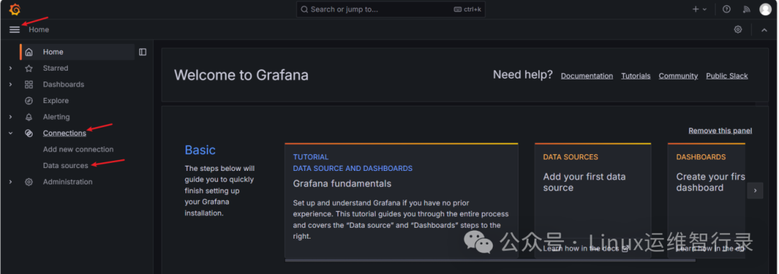
Task: Open Connections in the sidebar
Action: coord(65,133)
